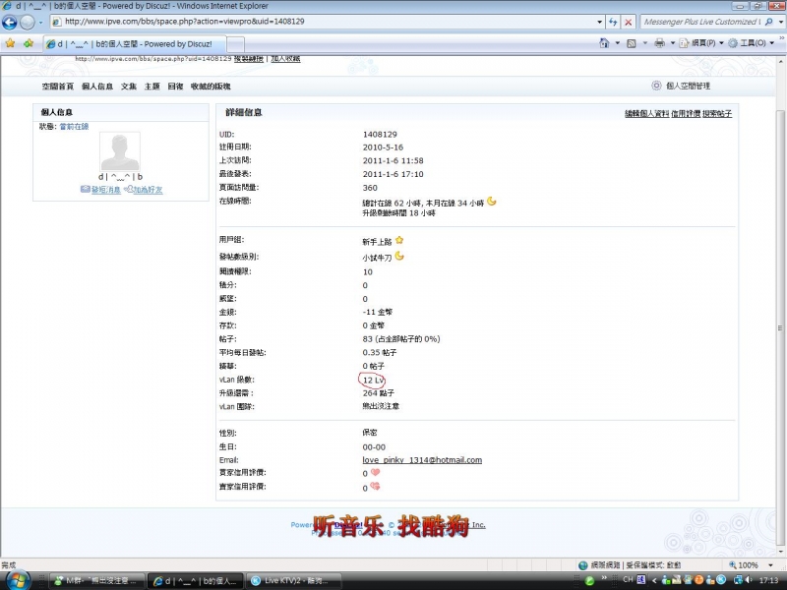Viewport: 787px width, 590px height.
Task: Click the browser Forward arrow button
Action: [x=28, y=22]
